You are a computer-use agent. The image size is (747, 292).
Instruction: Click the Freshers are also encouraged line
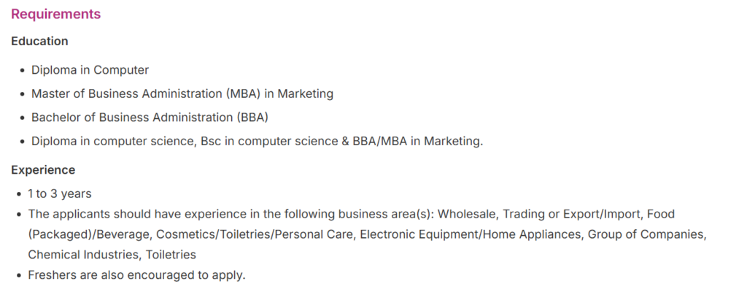point(136,275)
